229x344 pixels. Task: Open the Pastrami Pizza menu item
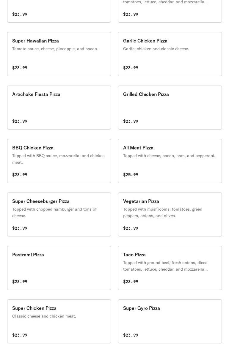coord(59,268)
